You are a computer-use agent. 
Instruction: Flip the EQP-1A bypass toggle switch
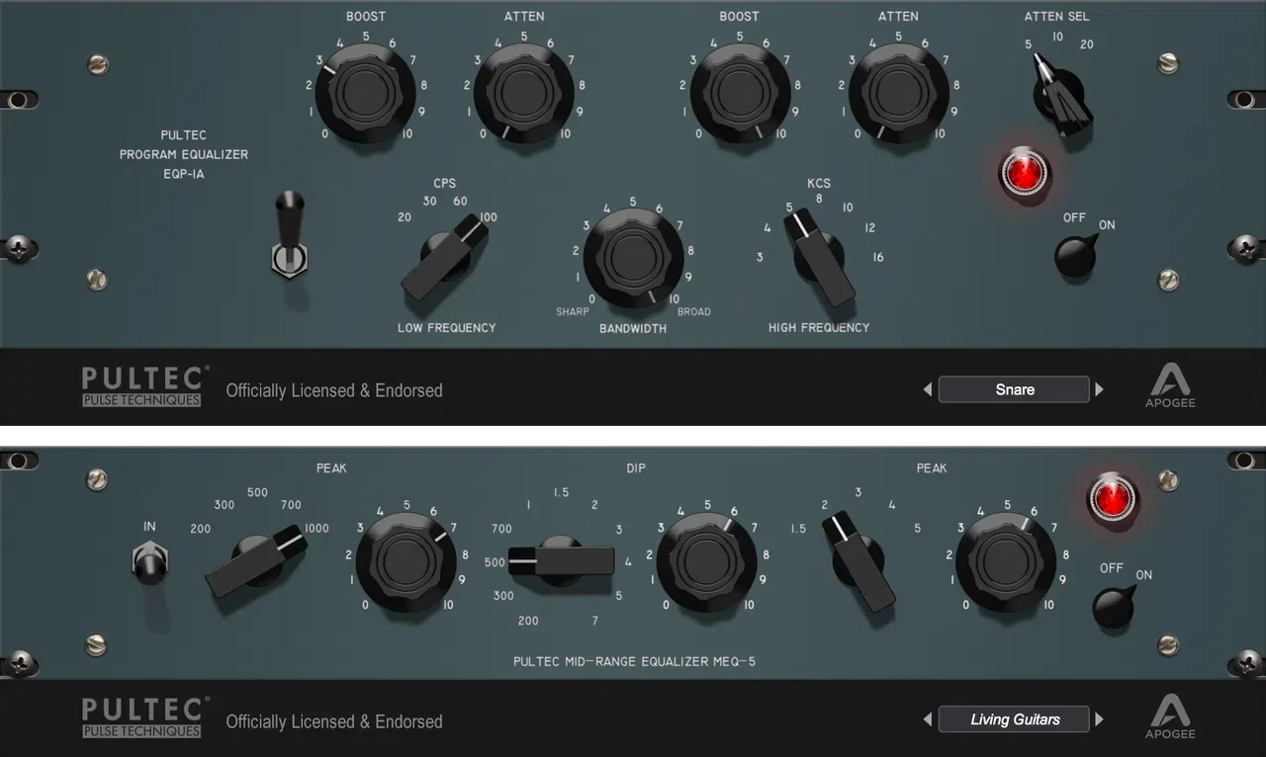point(289,233)
